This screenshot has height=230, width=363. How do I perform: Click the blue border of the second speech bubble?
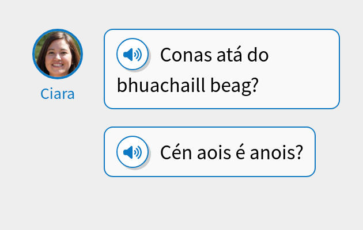coord(210,127)
